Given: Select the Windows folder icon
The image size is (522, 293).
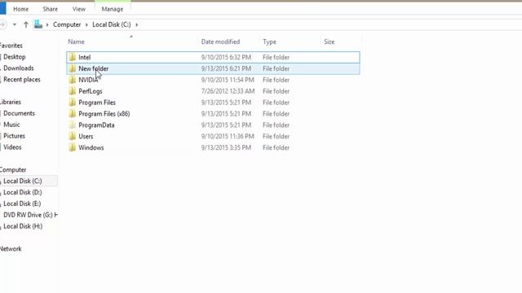Looking at the screenshot, I should (73, 147).
